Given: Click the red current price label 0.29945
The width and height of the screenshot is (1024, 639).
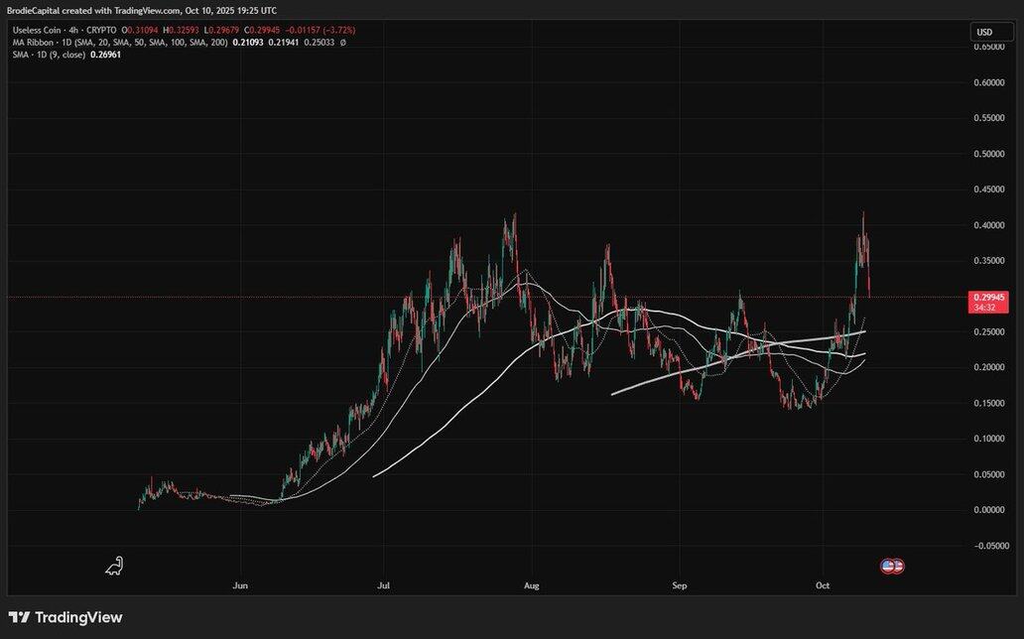Looking at the screenshot, I should [990, 297].
